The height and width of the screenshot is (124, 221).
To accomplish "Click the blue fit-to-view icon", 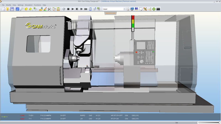I will coord(17,9).
